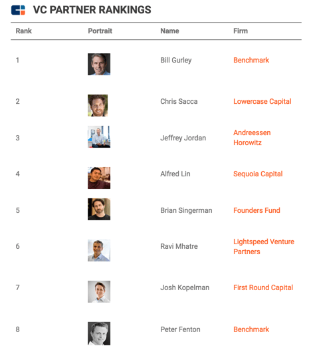Select the portrait next to rank 4
The image size is (311, 348).
99,178
